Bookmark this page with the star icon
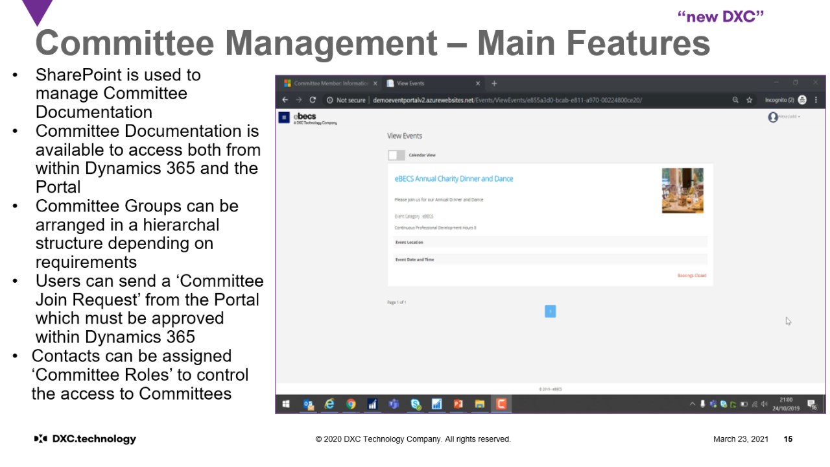Image resolution: width=830 pixels, height=467 pixels. click(749, 101)
